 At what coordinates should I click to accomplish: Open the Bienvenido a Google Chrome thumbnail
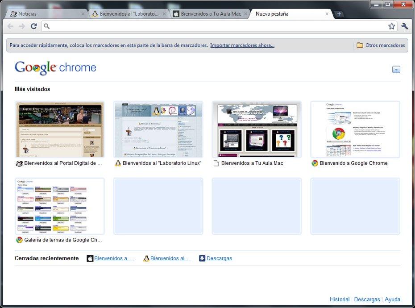(x=355, y=129)
